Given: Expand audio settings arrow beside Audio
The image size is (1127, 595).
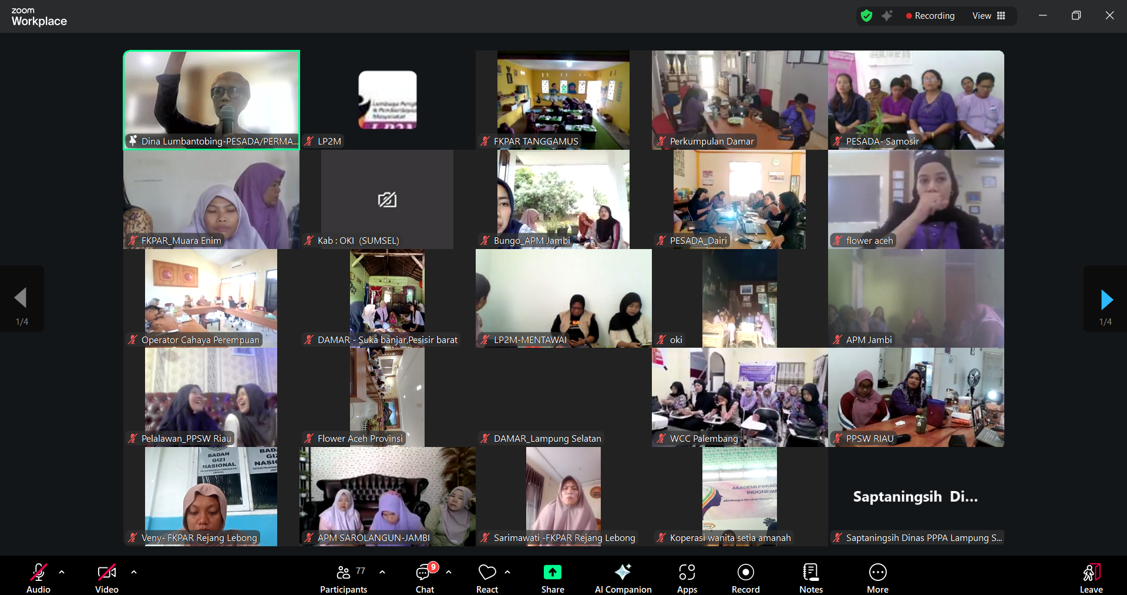Looking at the screenshot, I should [62, 572].
